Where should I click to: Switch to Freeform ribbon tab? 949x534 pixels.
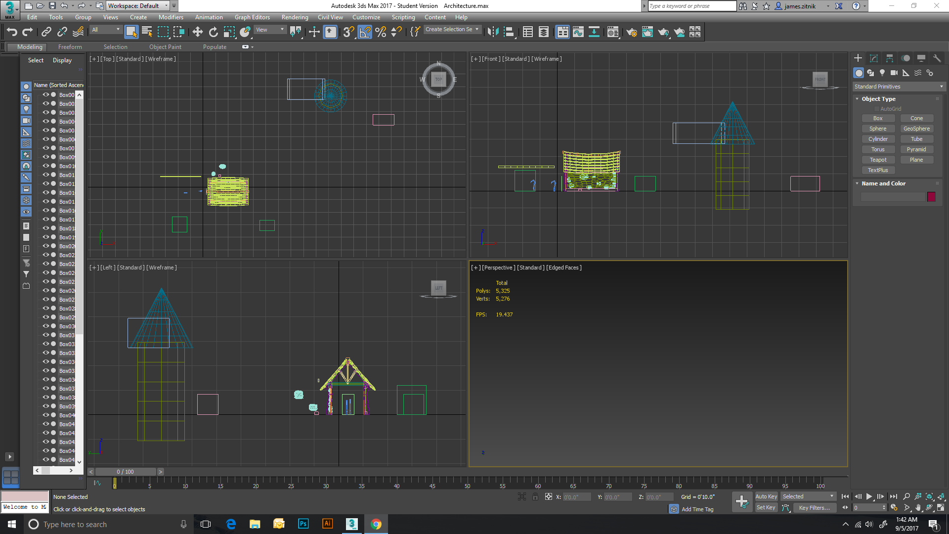pyautogui.click(x=70, y=47)
